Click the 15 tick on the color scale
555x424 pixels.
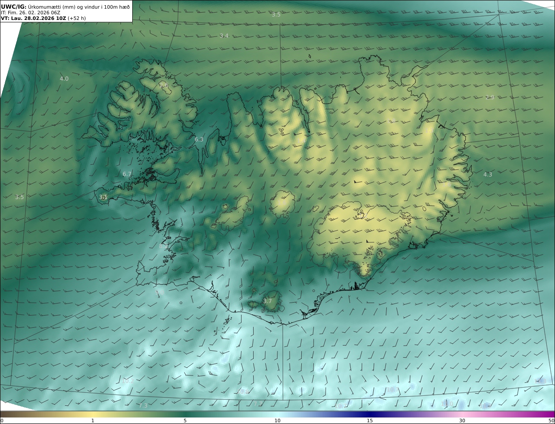pos(370,421)
